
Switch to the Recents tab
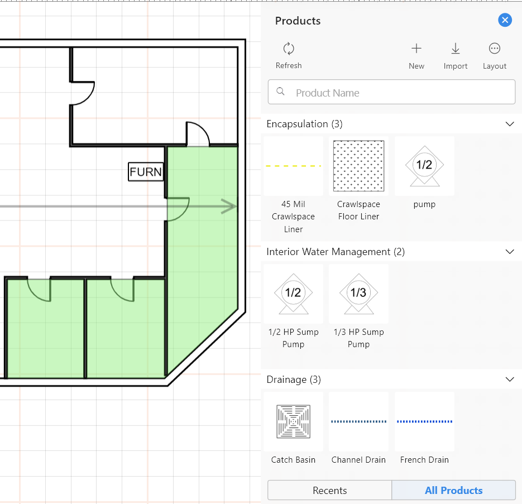click(x=329, y=490)
